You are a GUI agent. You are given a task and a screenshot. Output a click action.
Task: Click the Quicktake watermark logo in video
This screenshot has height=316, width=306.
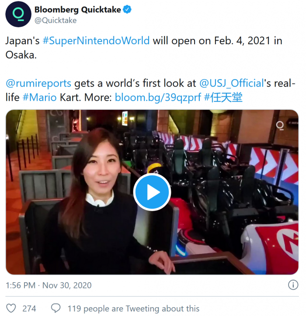click(x=280, y=126)
